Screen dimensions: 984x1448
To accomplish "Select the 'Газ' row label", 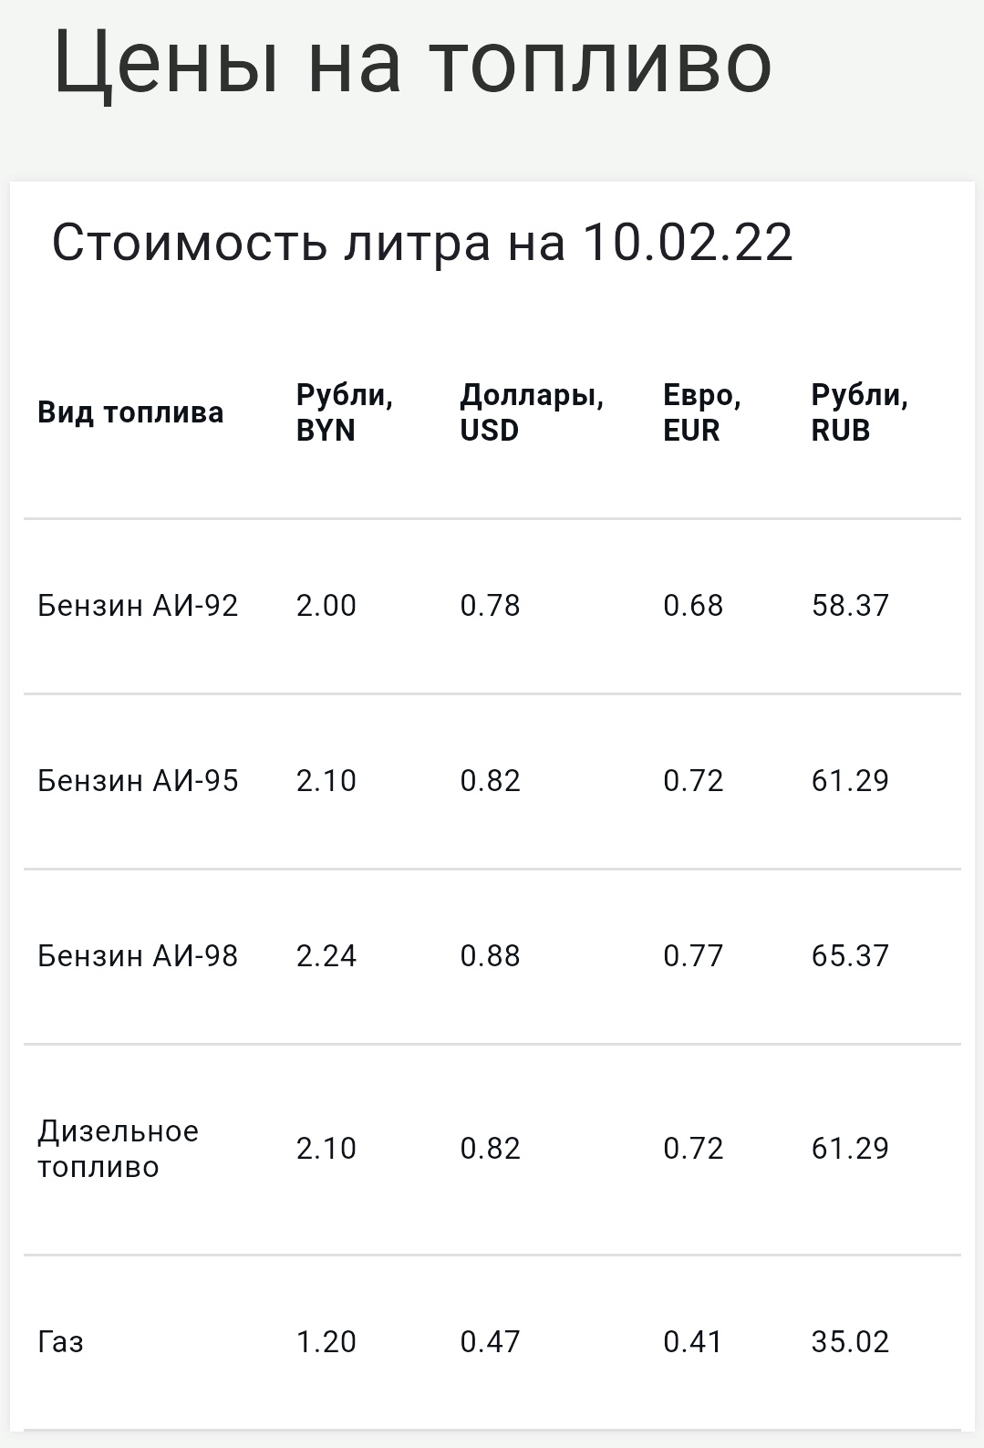I will pyautogui.click(x=60, y=1342).
